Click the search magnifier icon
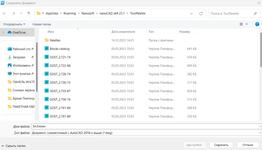262x150 pixels. tap(255, 14)
